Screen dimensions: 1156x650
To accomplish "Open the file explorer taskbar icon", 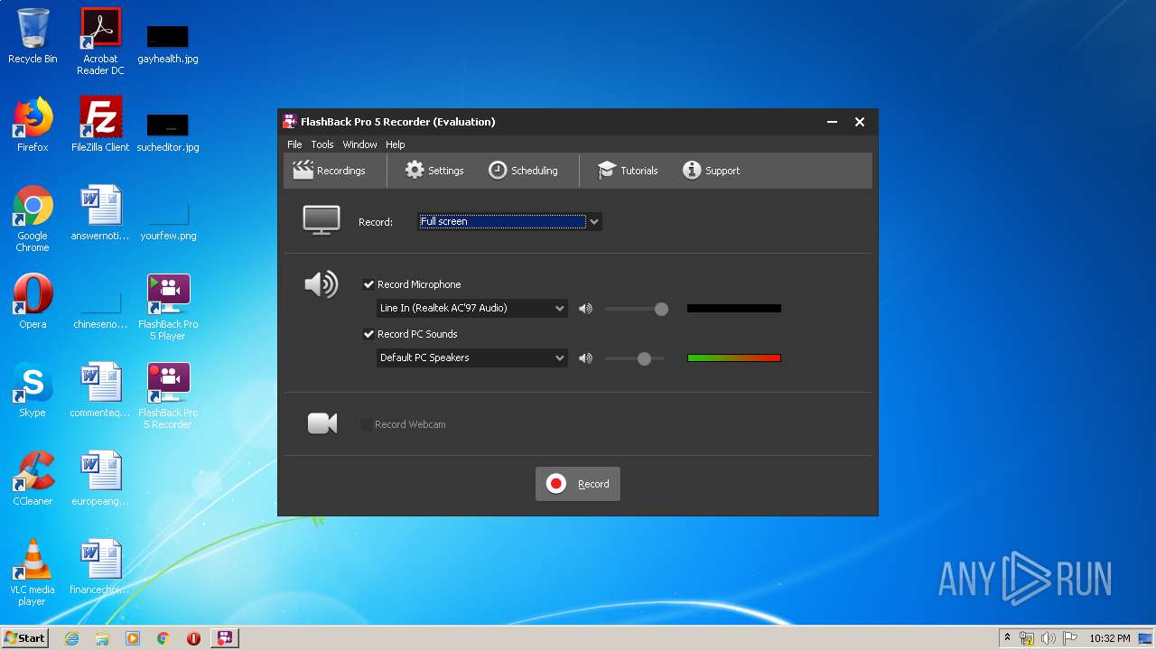I will click(102, 638).
